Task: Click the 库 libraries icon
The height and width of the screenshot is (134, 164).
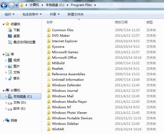Action: (7, 54)
